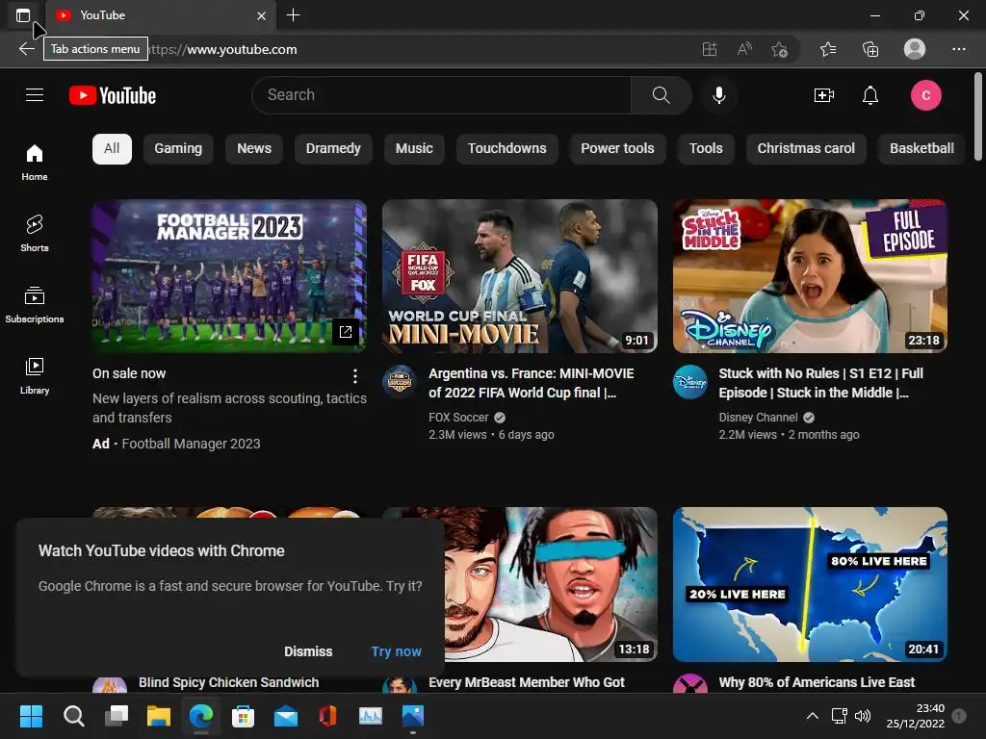Open the Collections icon
Viewport: 986px width, 739px height.
(x=870, y=49)
